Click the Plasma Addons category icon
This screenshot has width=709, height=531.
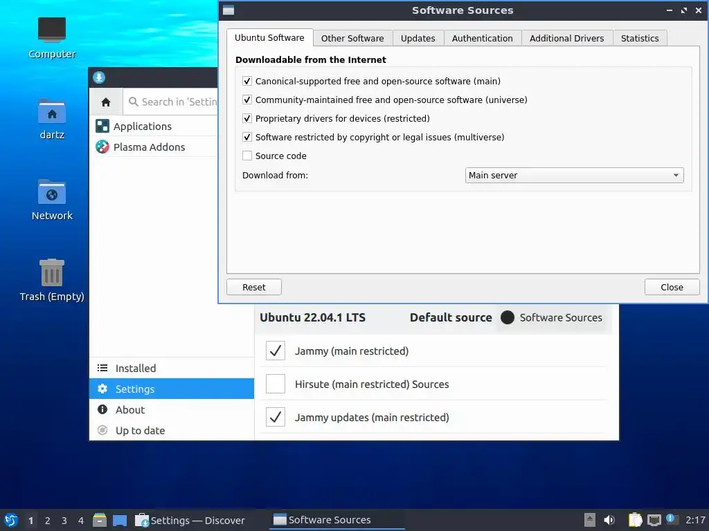click(x=102, y=147)
